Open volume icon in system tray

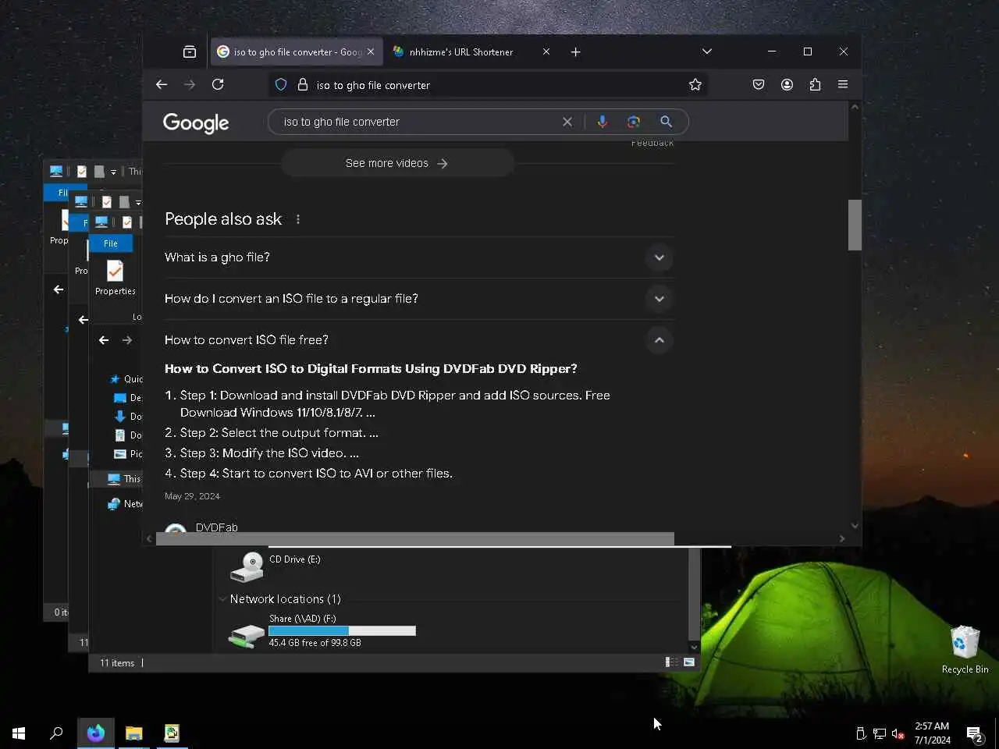click(898, 733)
